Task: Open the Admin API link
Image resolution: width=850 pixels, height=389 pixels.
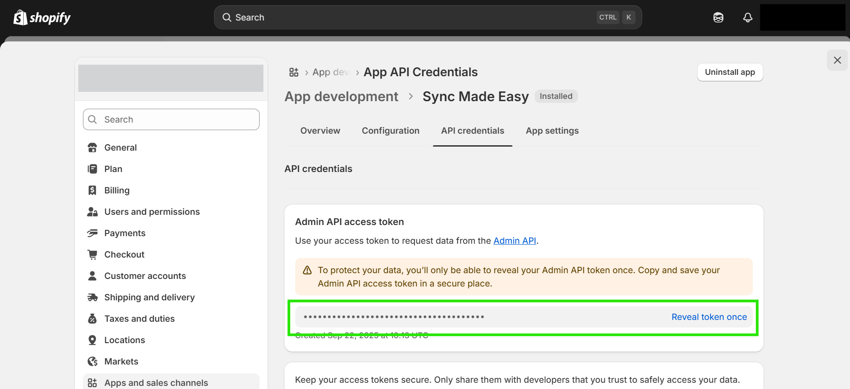Action: click(x=514, y=241)
